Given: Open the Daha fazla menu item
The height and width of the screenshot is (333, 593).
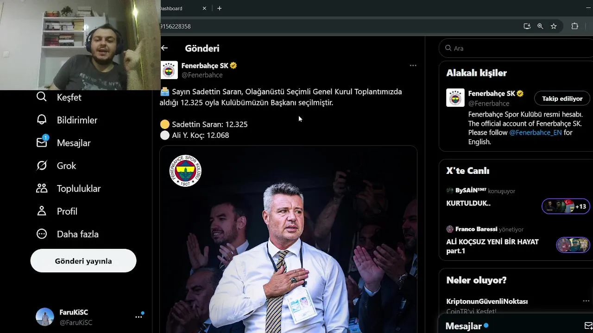Looking at the screenshot, I should 78,234.
